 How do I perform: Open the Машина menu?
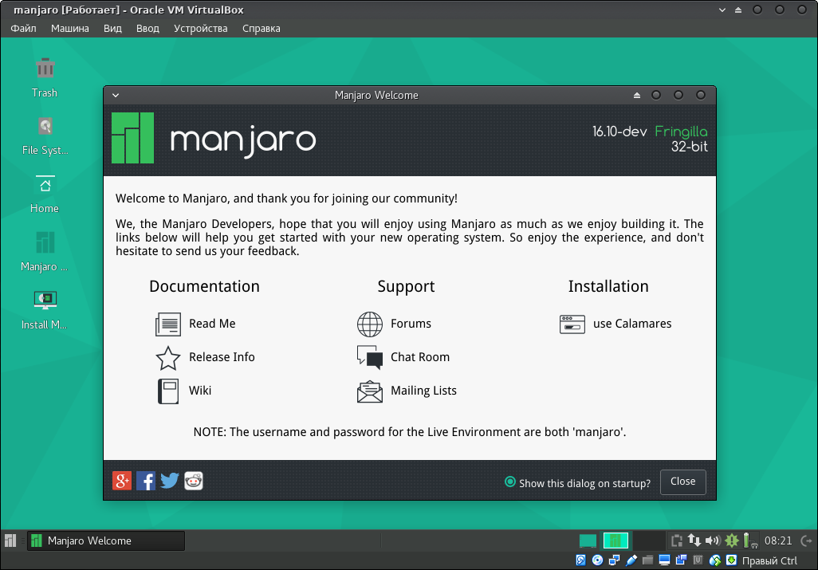(x=70, y=29)
